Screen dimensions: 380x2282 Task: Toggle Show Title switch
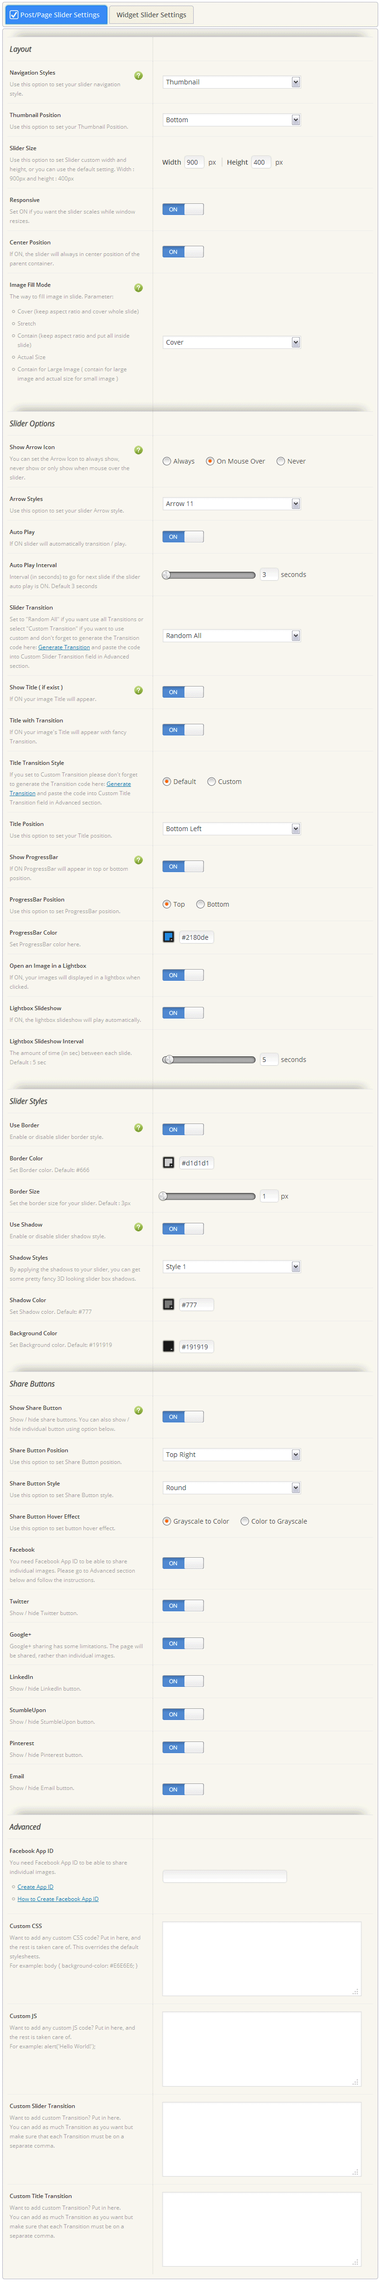click(183, 692)
